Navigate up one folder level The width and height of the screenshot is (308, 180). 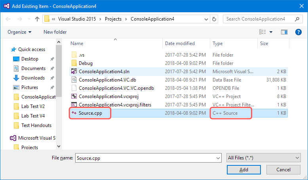37,19
